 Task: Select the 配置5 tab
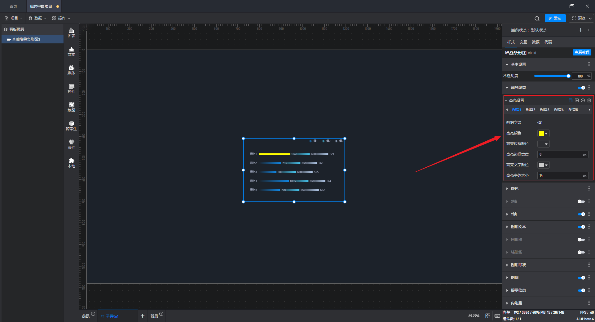(x=573, y=110)
